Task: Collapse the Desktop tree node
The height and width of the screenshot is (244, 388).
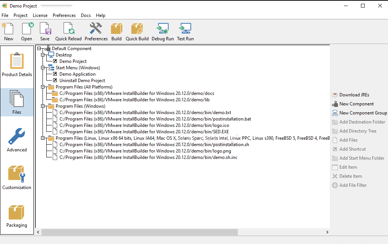Action: pyautogui.click(x=43, y=55)
